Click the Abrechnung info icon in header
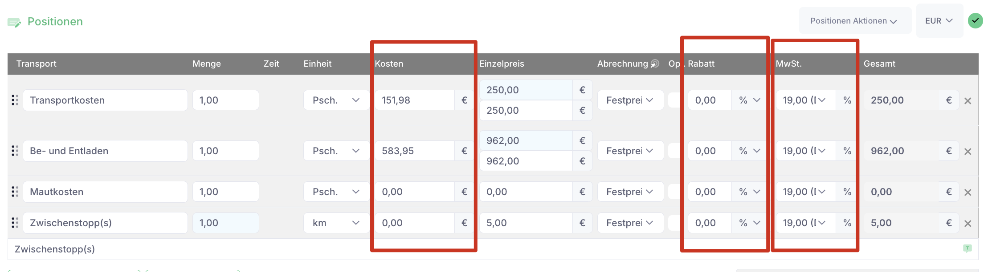 pyautogui.click(x=655, y=64)
